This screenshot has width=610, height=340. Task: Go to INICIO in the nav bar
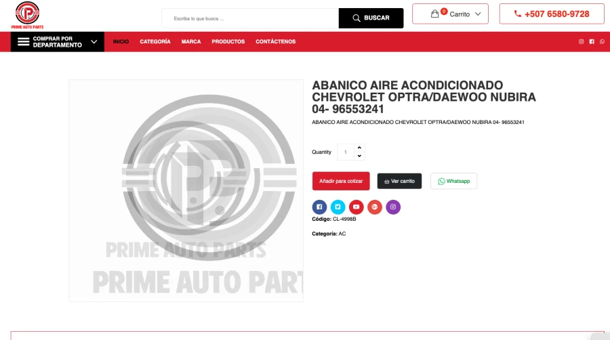coord(121,41)
